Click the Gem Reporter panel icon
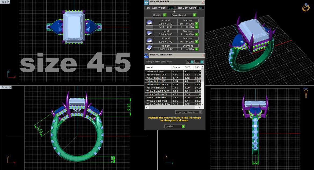The width and height of the screenshot is (314, 170). tap(146, 2)
